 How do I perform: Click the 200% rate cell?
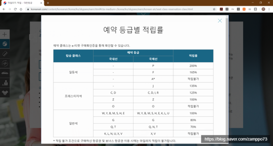point(193,66)
